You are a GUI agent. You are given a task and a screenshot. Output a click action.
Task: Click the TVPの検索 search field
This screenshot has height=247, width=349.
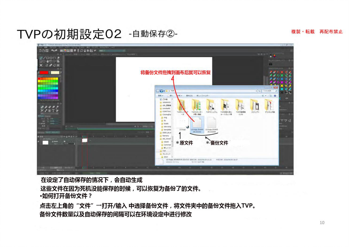(270, 91)
